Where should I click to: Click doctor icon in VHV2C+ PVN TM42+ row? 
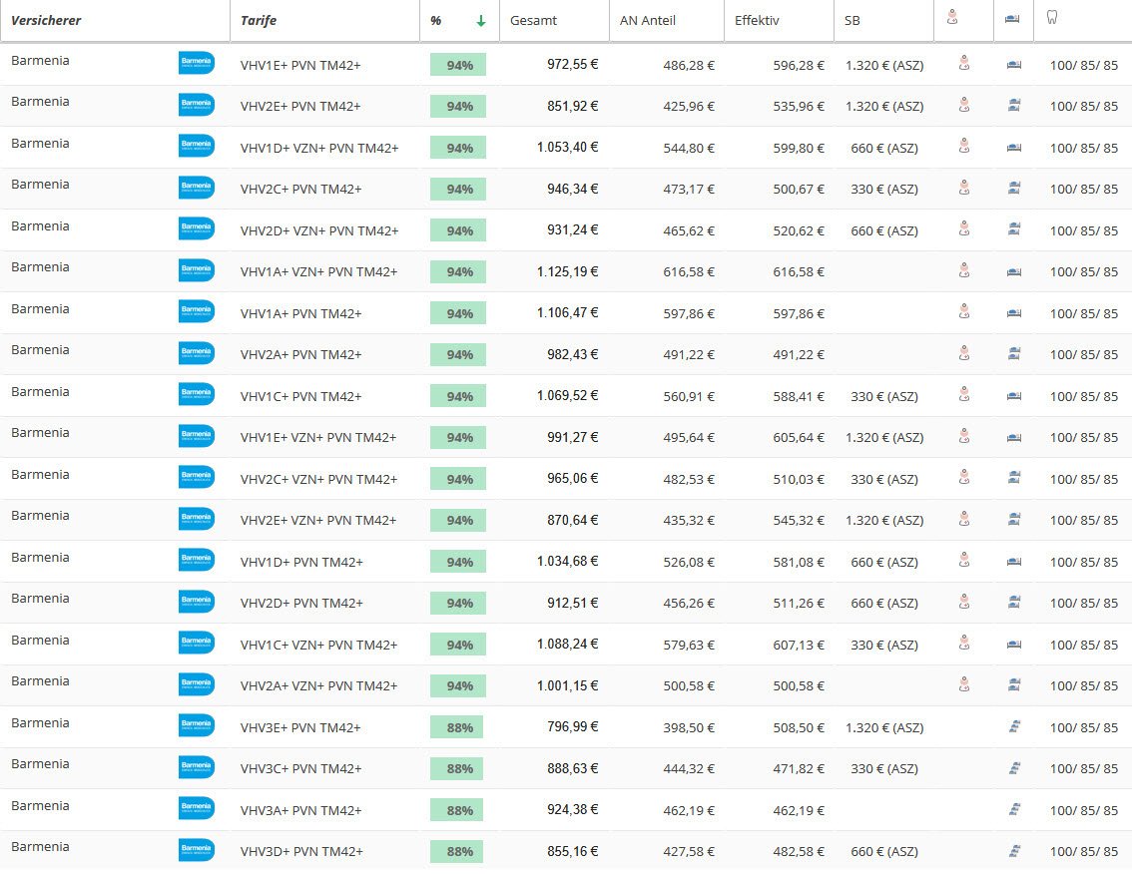[963, 189]
